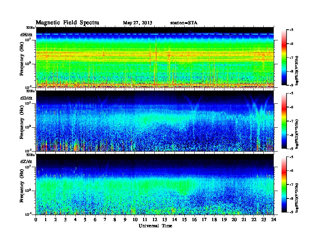This screenshot has width=326, height=252.
Task: Click the "-8" tick on dZ/dt colorbar
Action: tap(291, 198)
